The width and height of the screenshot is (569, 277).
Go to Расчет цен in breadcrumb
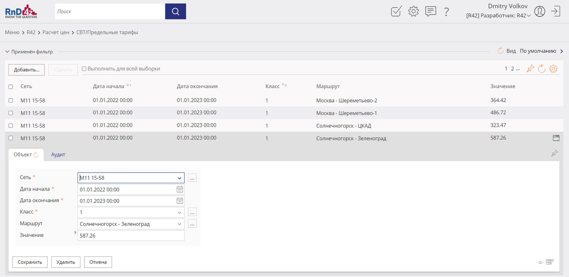coord(56,32)
